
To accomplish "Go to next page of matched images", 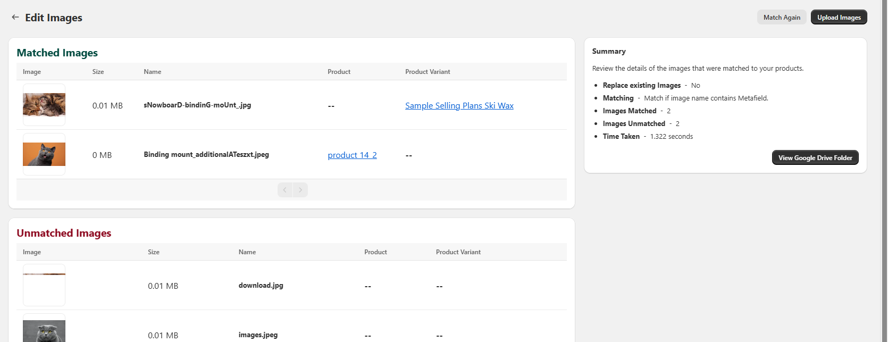I will point(300,190).
